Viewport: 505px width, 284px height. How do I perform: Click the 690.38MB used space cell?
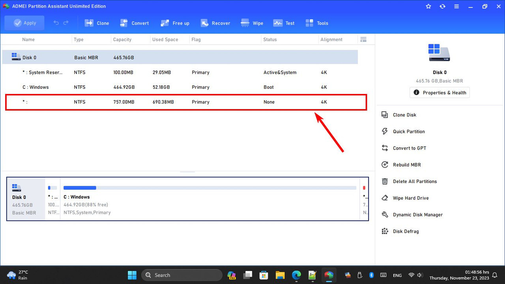[163, 102]
